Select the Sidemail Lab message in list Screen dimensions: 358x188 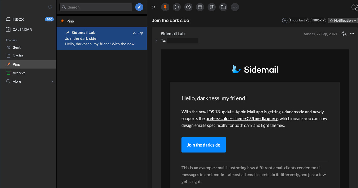[102, 38]
